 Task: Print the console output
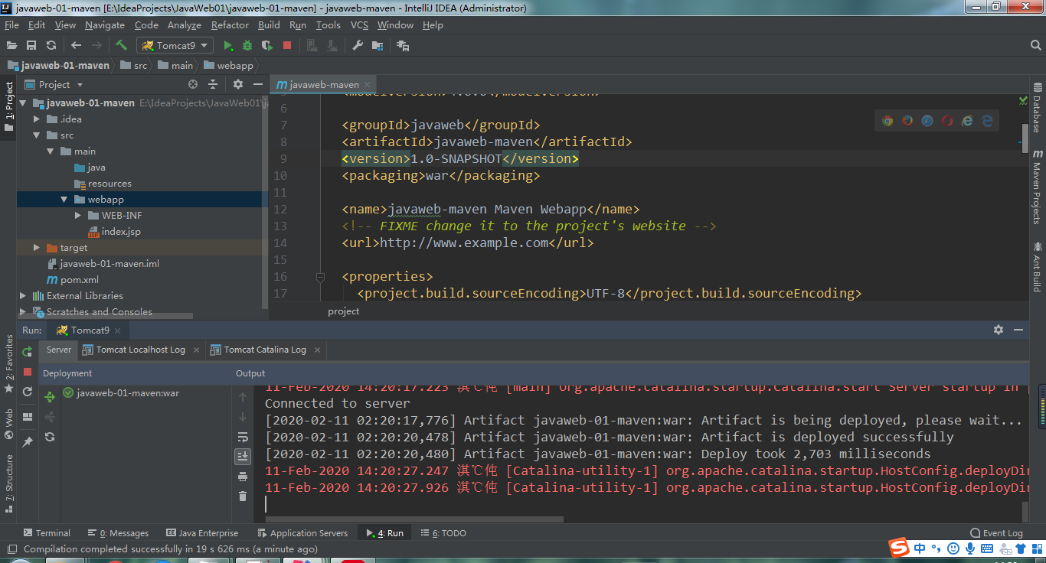[243, 477]
